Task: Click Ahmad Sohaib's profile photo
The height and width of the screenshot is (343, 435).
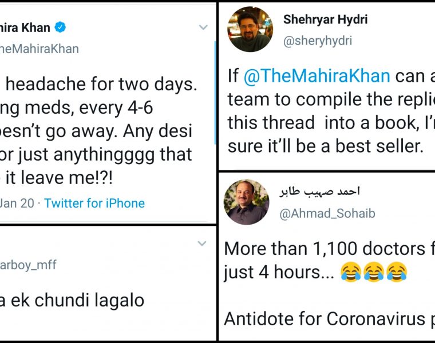Action: pyautogui.click(x=247, y=202)
